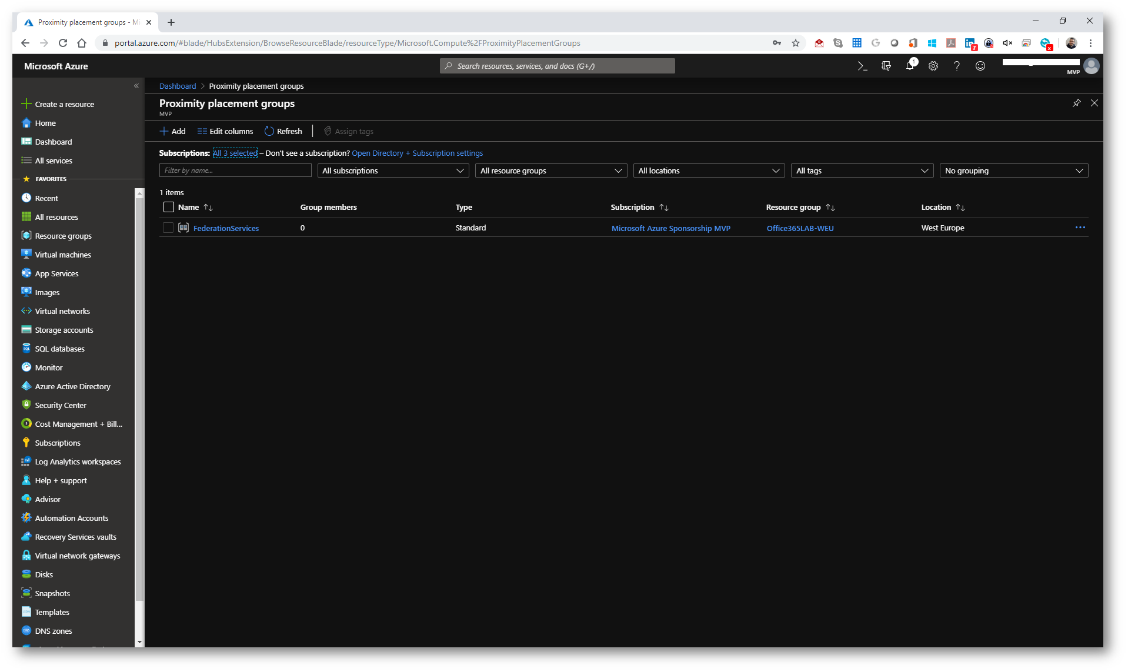Tick the select-all header checkbox
The image size is (1128, 672).
[x=169, y=207]
